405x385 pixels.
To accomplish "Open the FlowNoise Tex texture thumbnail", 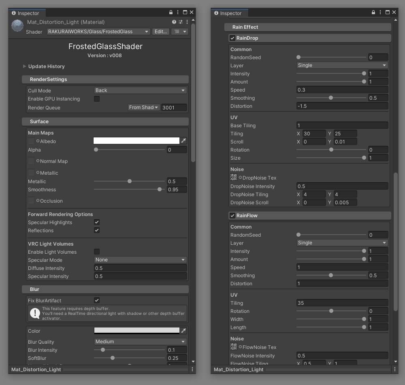I will coord(234,346).
